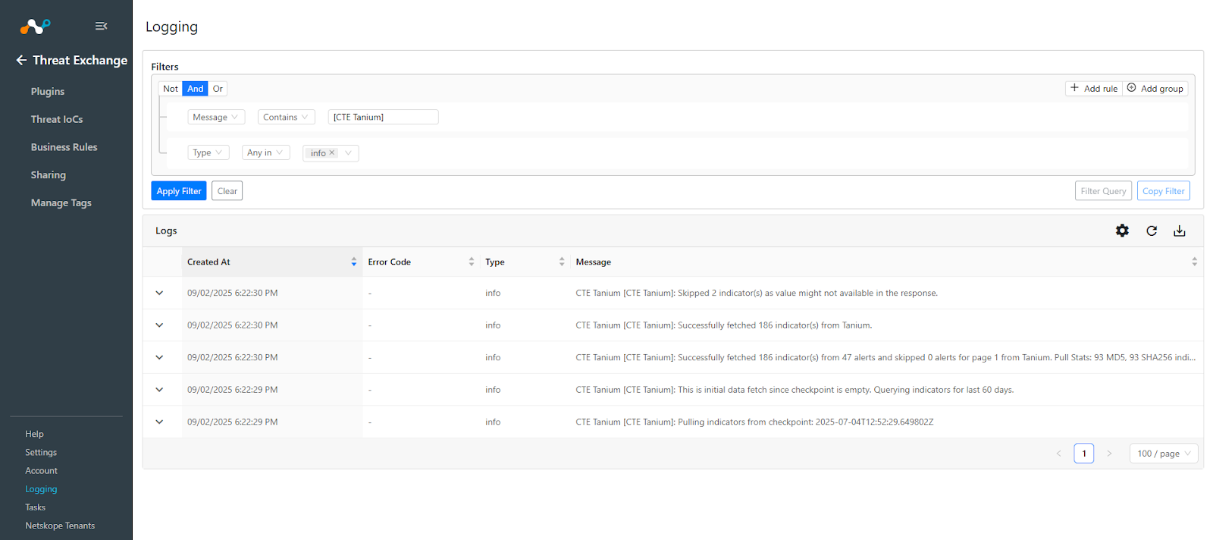This screenshot has width=1213, height=540.
Task: Open the Contains operator dropdown
Action: tap(286, 118)
